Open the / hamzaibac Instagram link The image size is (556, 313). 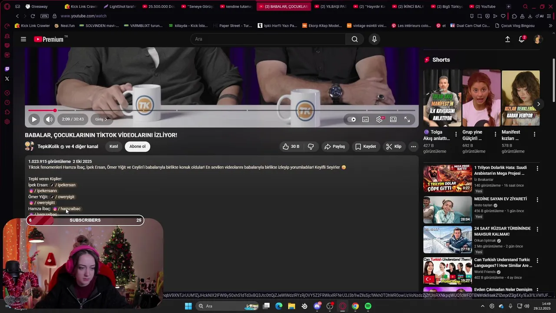[67, 209]
